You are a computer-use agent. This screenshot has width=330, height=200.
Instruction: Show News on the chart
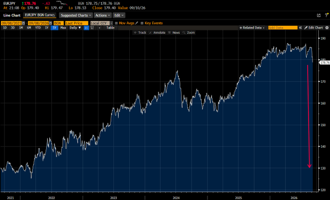coord(174,33)
